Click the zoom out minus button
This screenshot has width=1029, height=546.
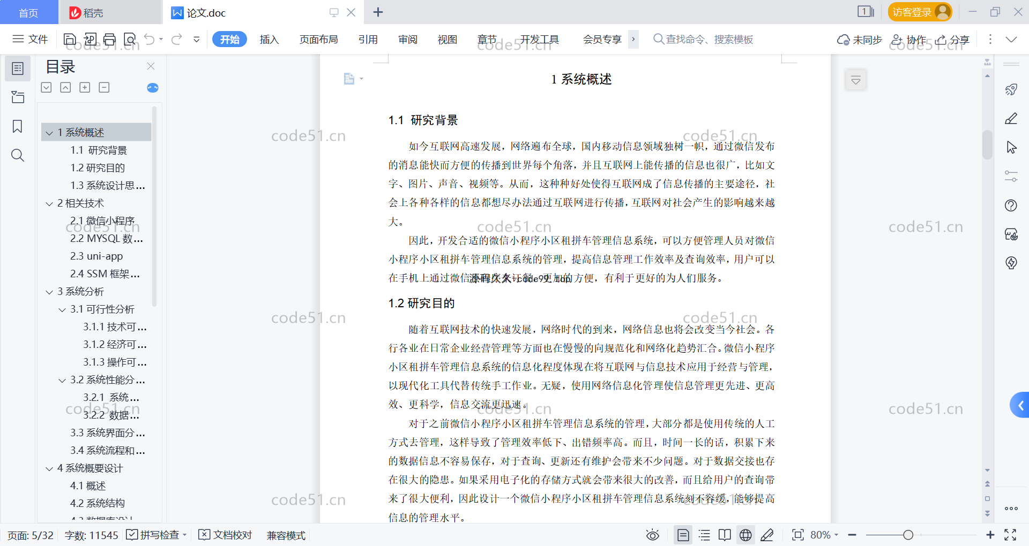[852, 535]
